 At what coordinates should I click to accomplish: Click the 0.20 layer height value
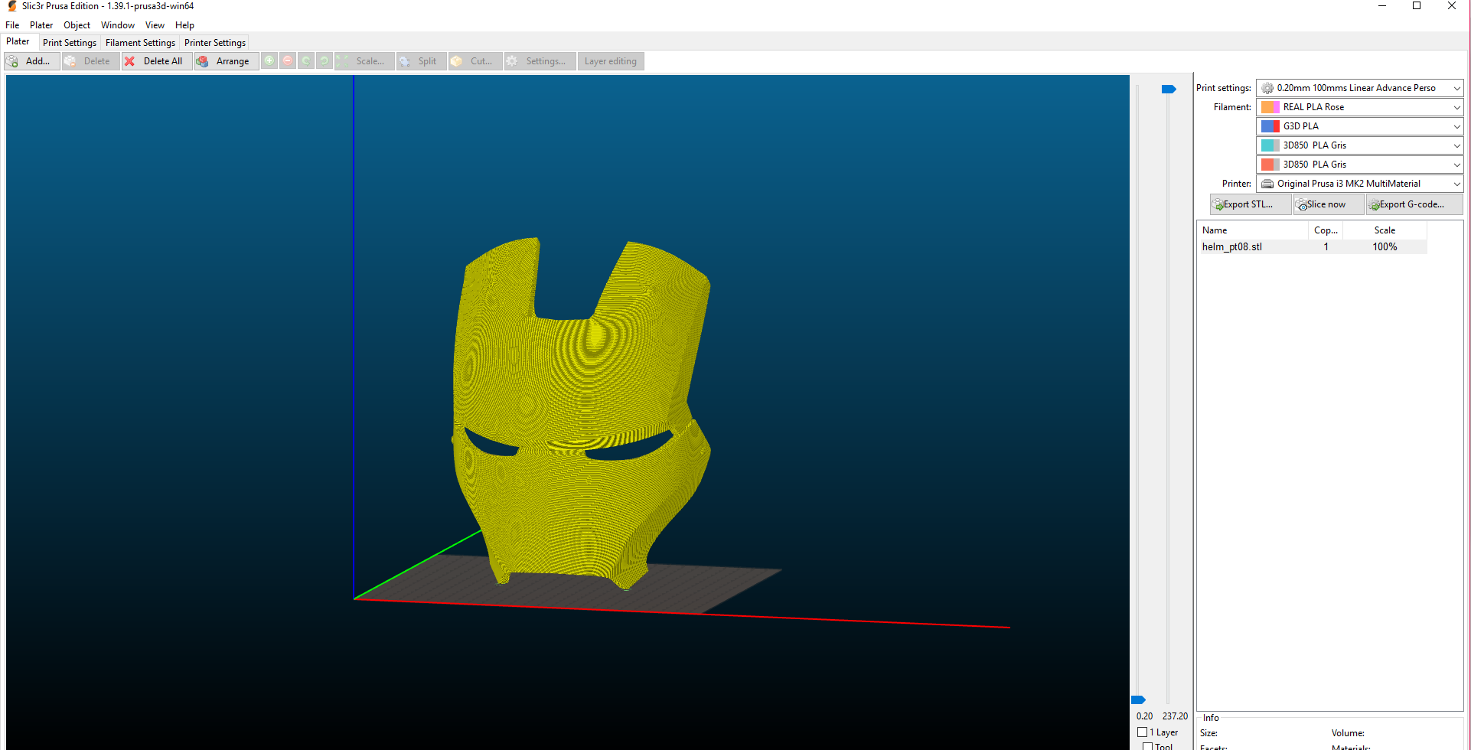point(1144,716)
